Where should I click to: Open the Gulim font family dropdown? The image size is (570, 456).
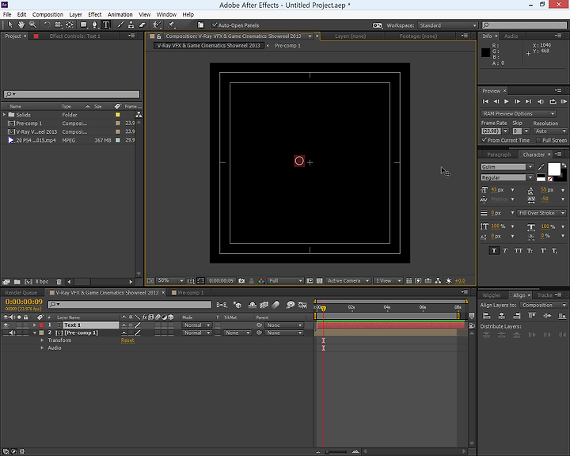coord(530,166)
